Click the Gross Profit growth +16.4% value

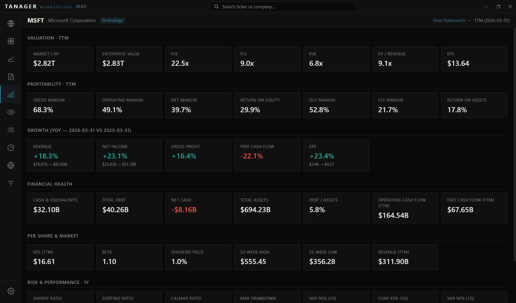pyautogui.click(x=184, y=156)
